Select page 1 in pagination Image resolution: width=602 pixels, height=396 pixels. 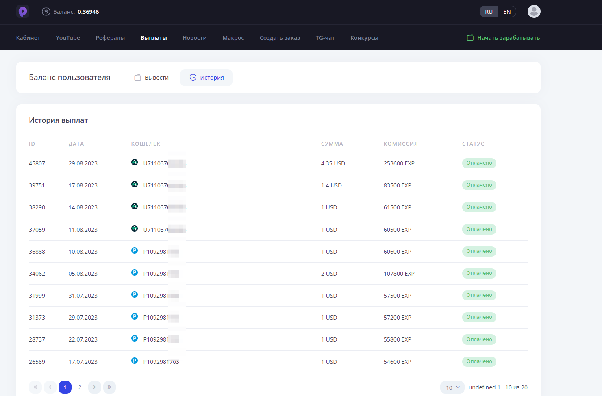[x=65, y=387]
